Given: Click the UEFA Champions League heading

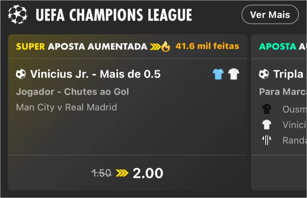Looking at the screenshot, I should [x=114, y=15].
